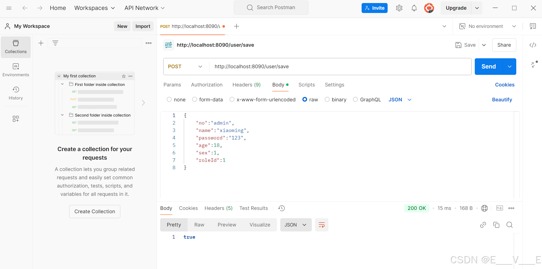Select the none body type
The width and height of the screenshot is (542, 269).
coord(169,99)
